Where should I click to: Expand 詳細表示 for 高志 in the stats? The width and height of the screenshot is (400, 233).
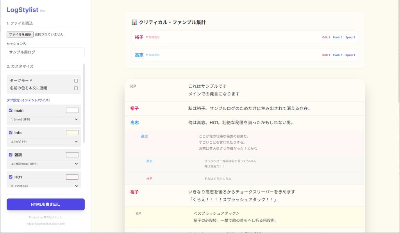tap(153, 55)
